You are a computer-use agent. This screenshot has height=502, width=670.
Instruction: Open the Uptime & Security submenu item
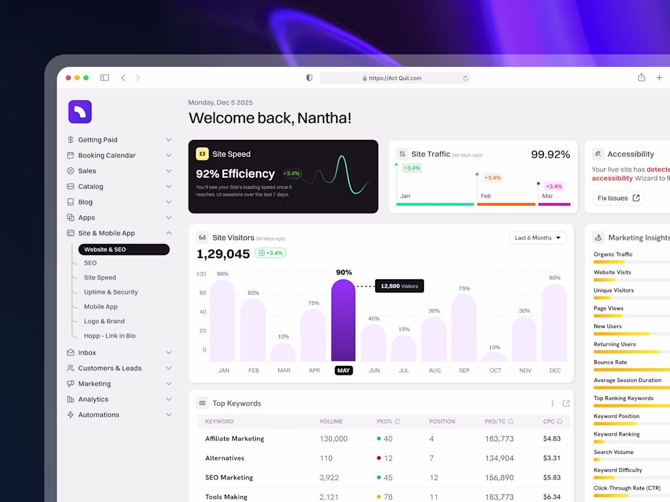[111, 292]
